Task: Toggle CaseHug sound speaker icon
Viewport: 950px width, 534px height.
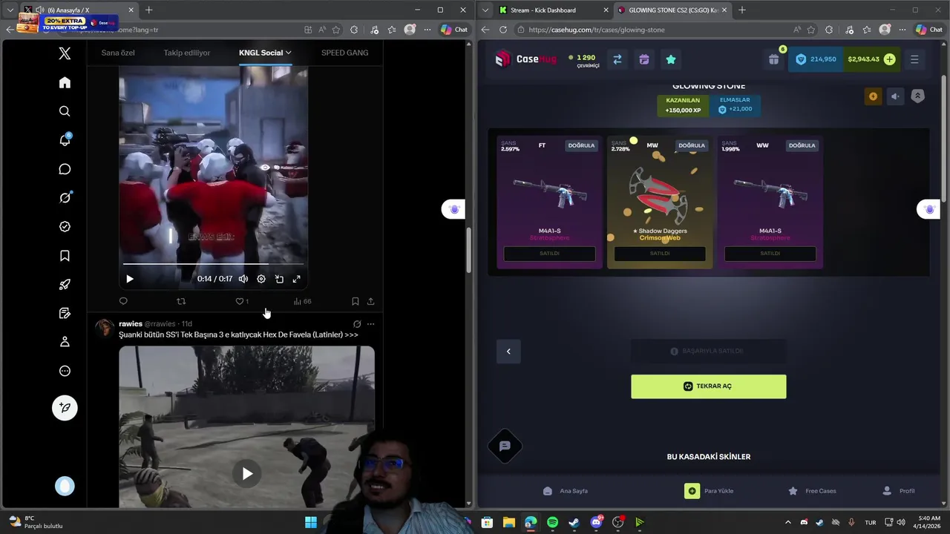Action: [895, 96]
